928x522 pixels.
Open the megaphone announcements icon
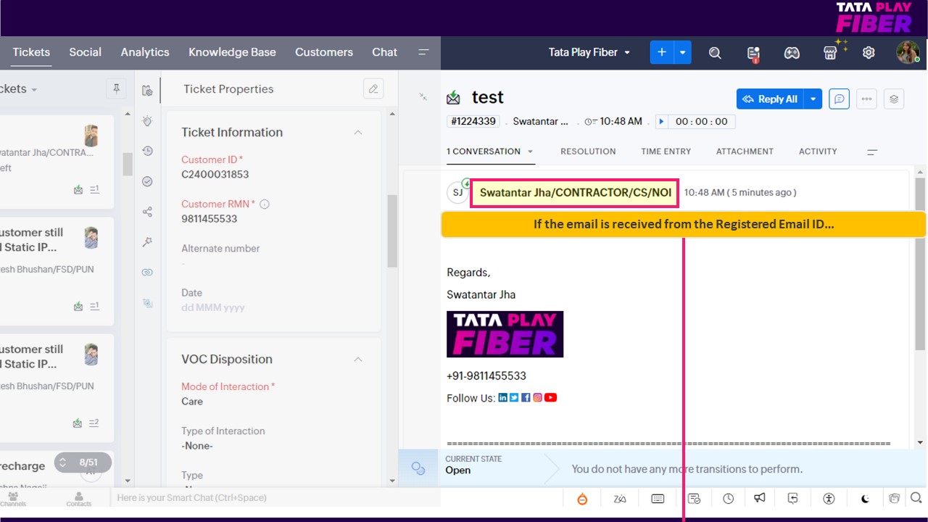tap(759, 498)
